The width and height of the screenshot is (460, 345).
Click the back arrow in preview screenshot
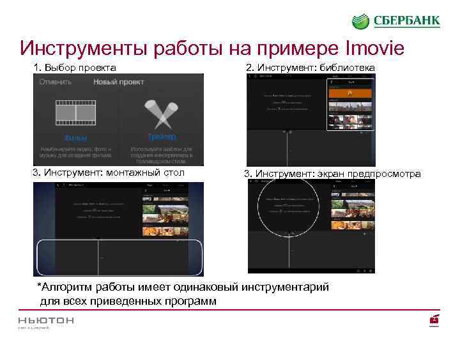(251, 181)
